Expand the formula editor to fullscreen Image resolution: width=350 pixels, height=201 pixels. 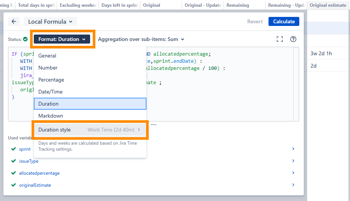click(280, 39)
